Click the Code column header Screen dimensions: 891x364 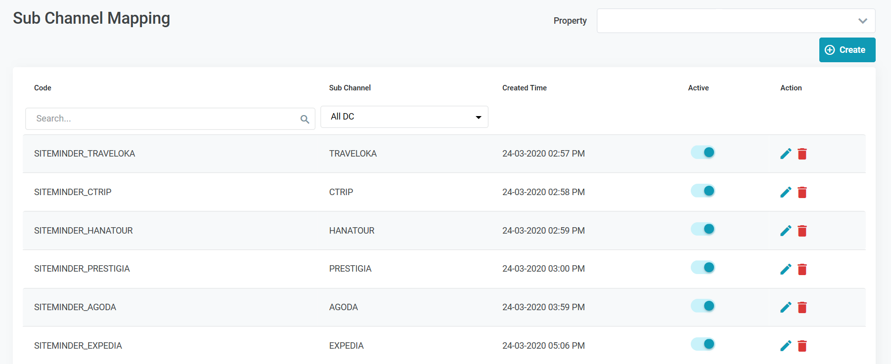click(x=43, y=88)
